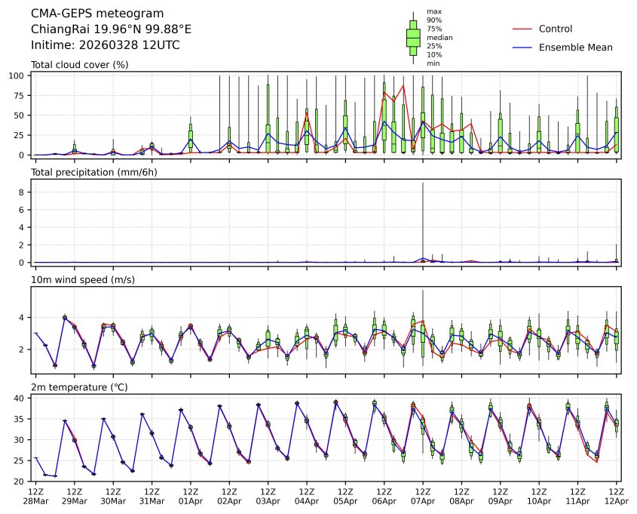Viewport: 637px width, 514px height.
Task: Click the '12Z 28Mar' time axis label
Action: pos(35,496)
